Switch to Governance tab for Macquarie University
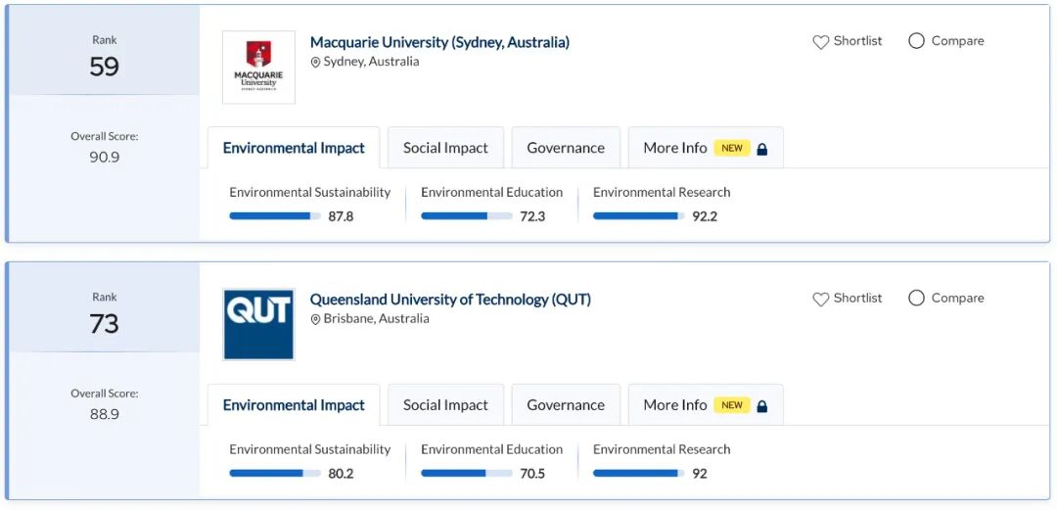 (x=566, y=148)
